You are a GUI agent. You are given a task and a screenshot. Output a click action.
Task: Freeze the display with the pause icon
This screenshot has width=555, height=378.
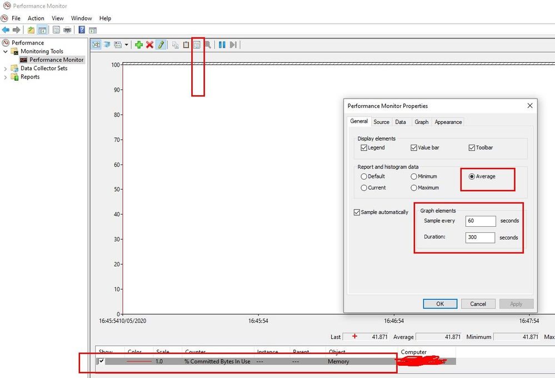click(222, 44)
